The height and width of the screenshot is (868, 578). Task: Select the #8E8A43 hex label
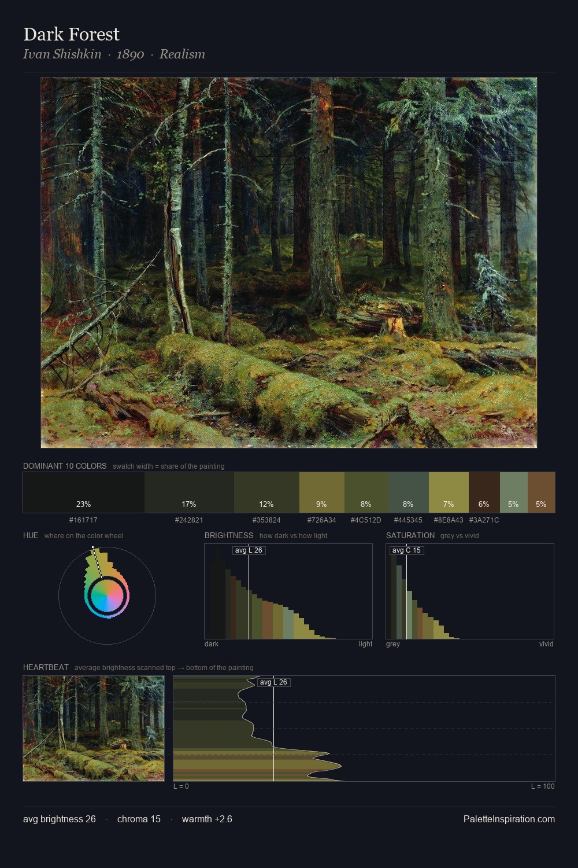[449, 520]
